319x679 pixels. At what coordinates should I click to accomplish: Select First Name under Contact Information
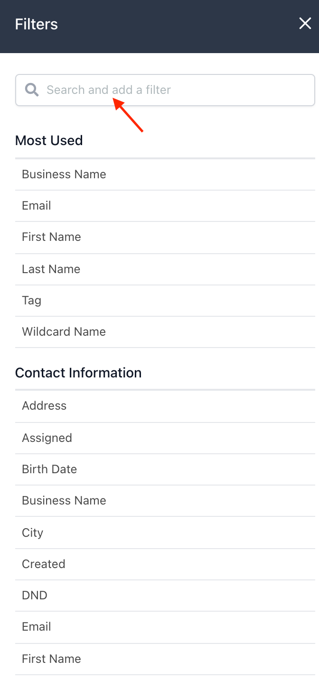point(51,659)
